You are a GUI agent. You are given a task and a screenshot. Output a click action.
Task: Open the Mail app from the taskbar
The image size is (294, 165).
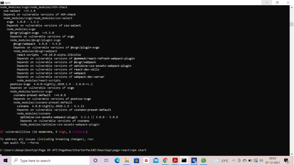156,160
